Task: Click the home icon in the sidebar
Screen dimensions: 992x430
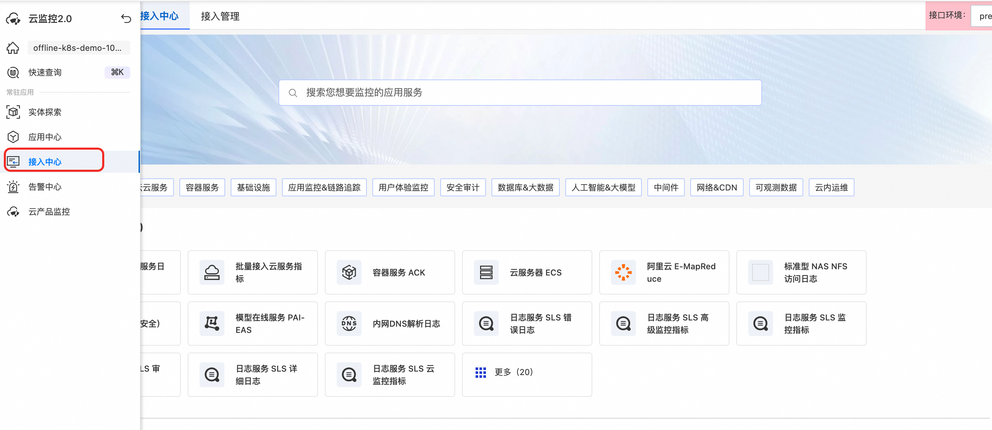Action: coord(13,48)
